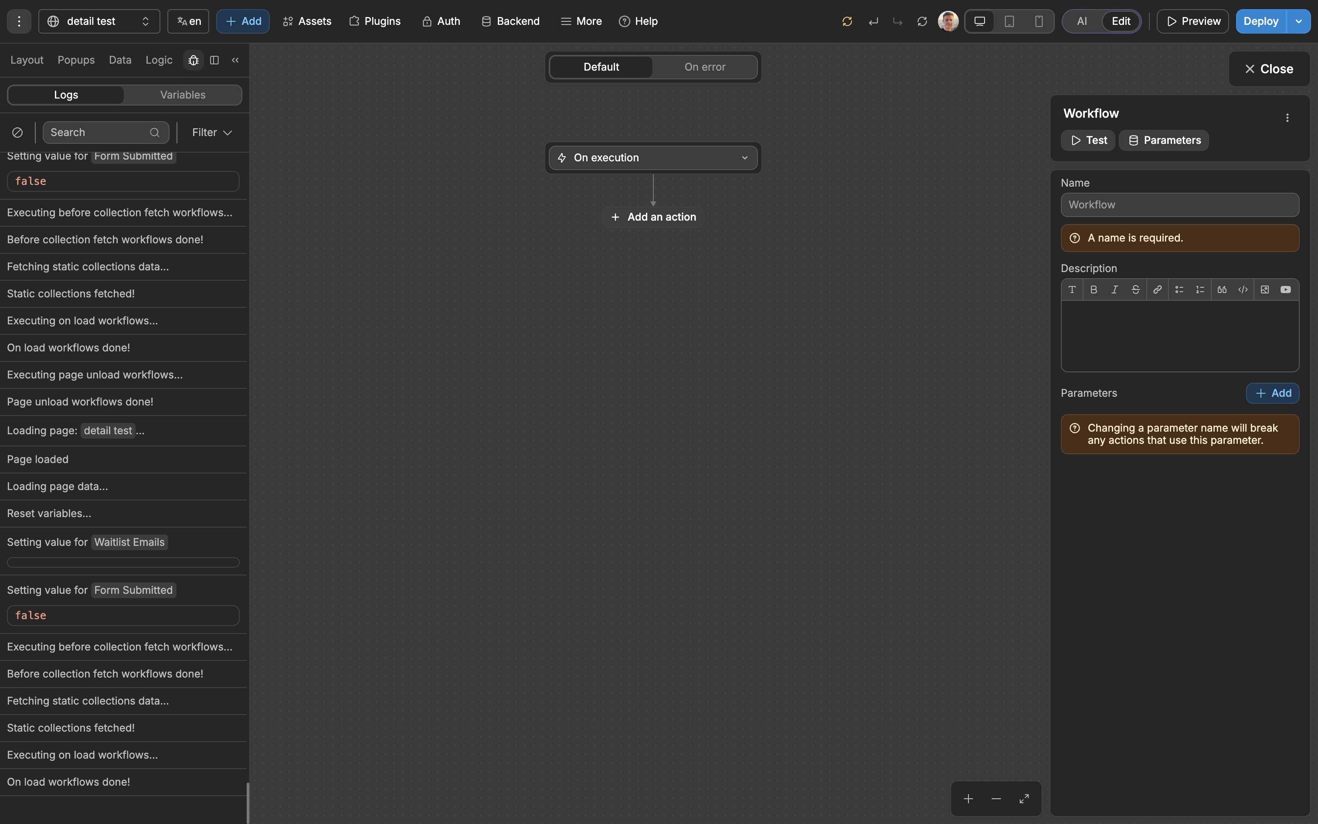Click the Deploy button
The image size is (1318, 824).
1261,21
